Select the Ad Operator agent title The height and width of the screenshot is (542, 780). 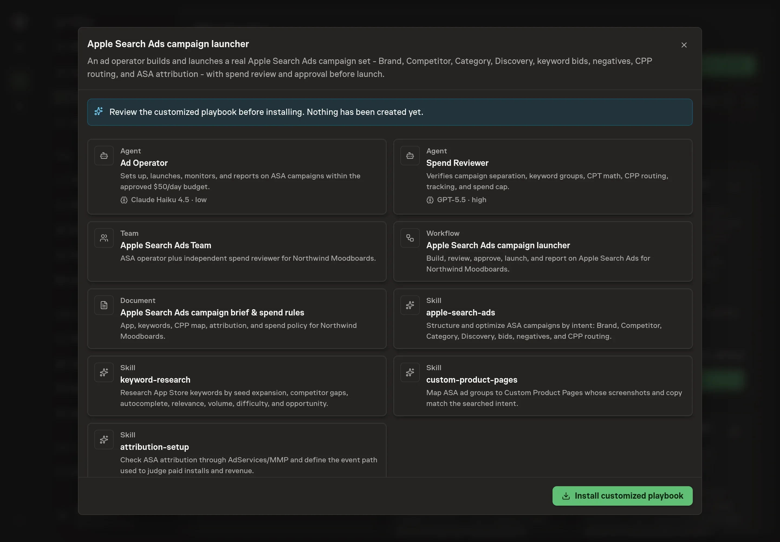(x=144, y=163)
